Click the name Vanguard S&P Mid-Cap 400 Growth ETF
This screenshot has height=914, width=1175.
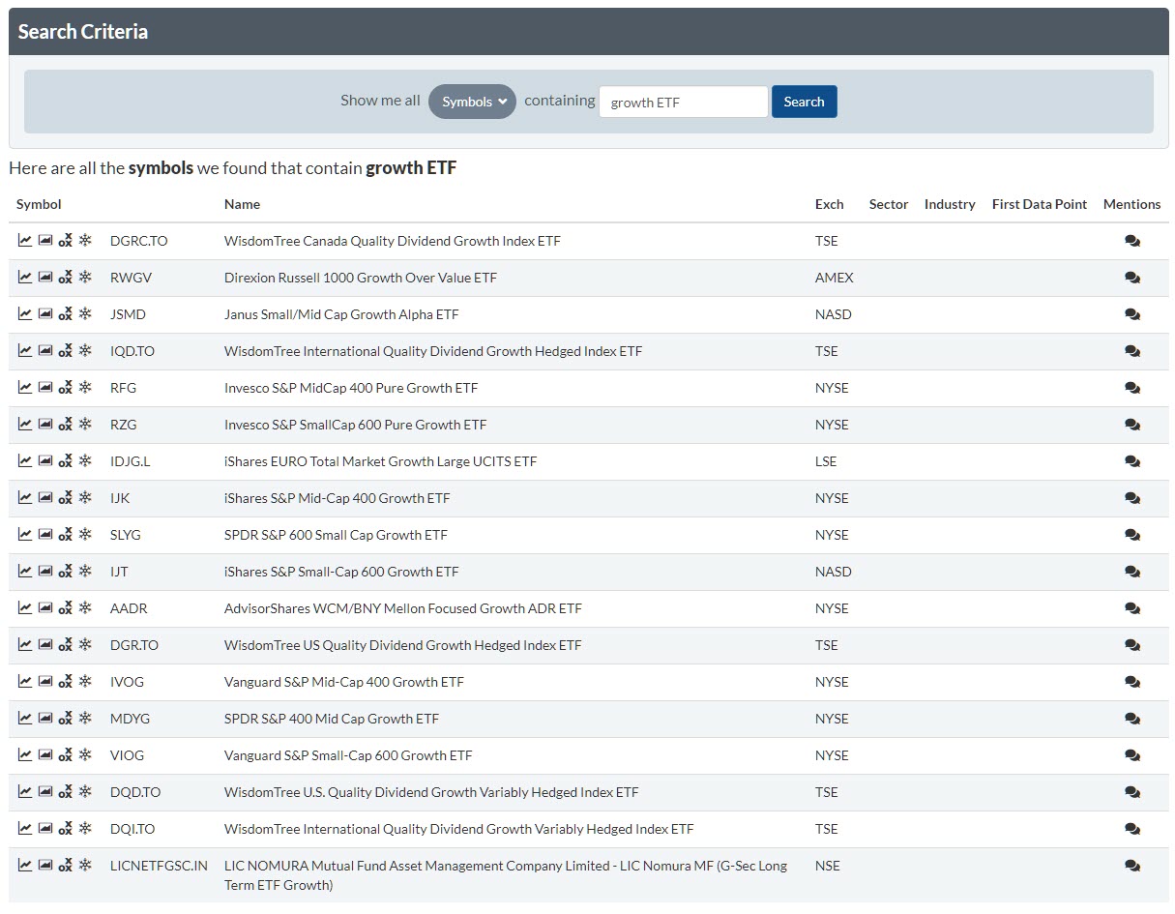(344, 682)
